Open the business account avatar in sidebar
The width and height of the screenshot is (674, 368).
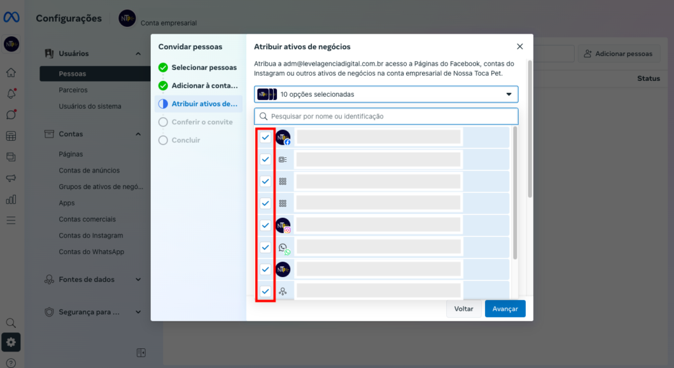point(11,44)
